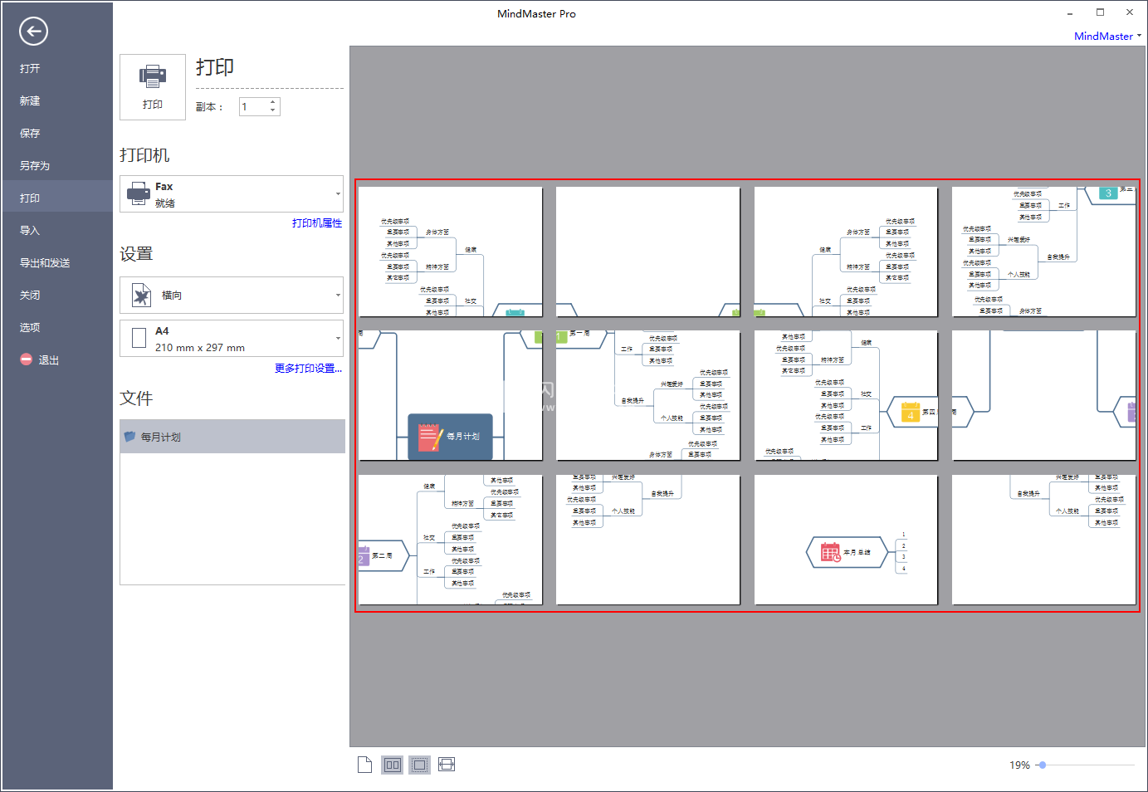Screen dimensions: 1148x792
Task: Open the 打印机属性 link
Action: 317,222
